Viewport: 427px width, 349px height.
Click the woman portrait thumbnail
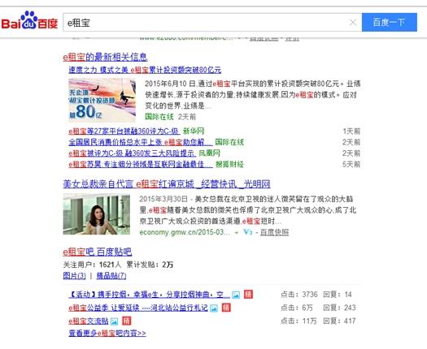(97, 214)
